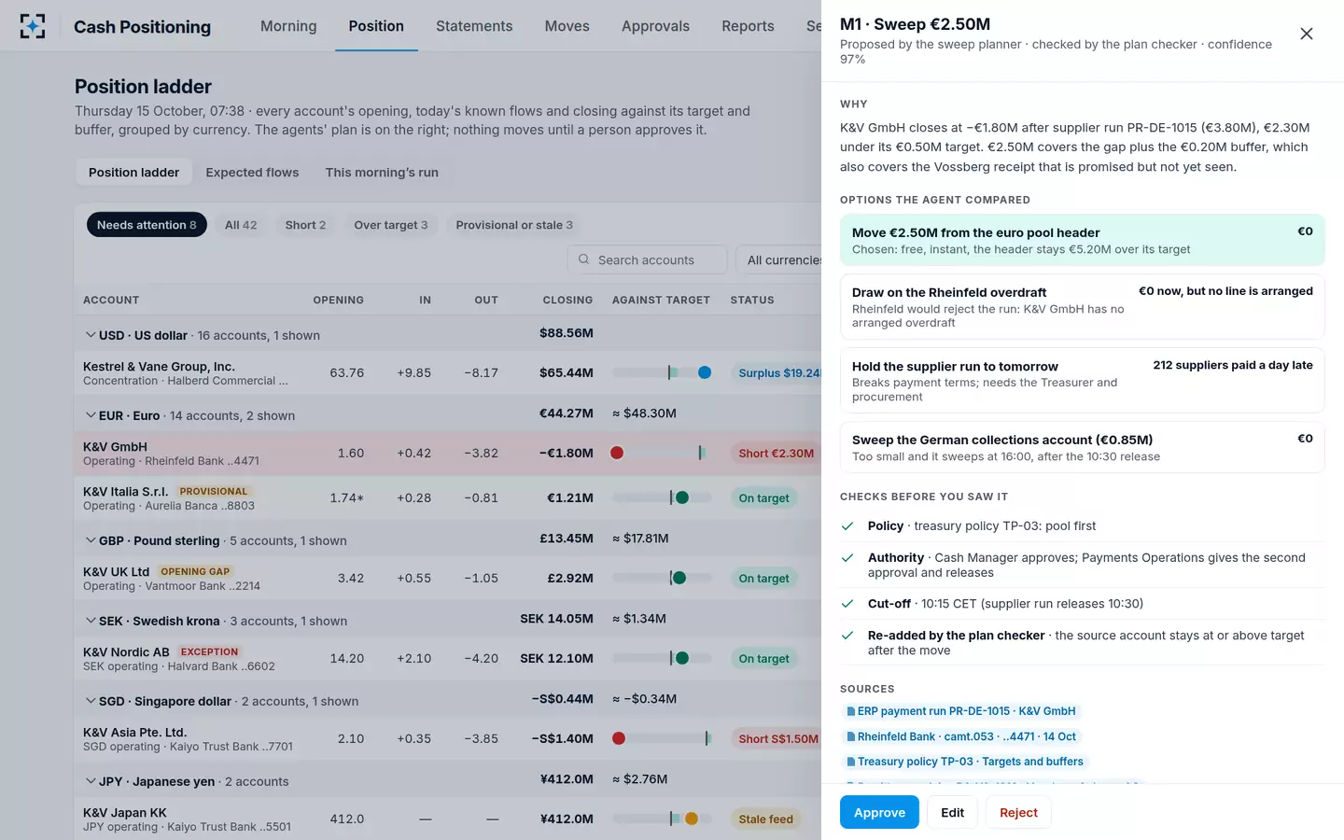This screenshot has height=840, width=1344.
Task: Filter accounts by Short 2
Action: coord(305,225)
